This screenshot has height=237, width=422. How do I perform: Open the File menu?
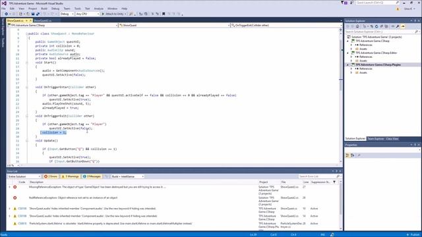[3, 9]
